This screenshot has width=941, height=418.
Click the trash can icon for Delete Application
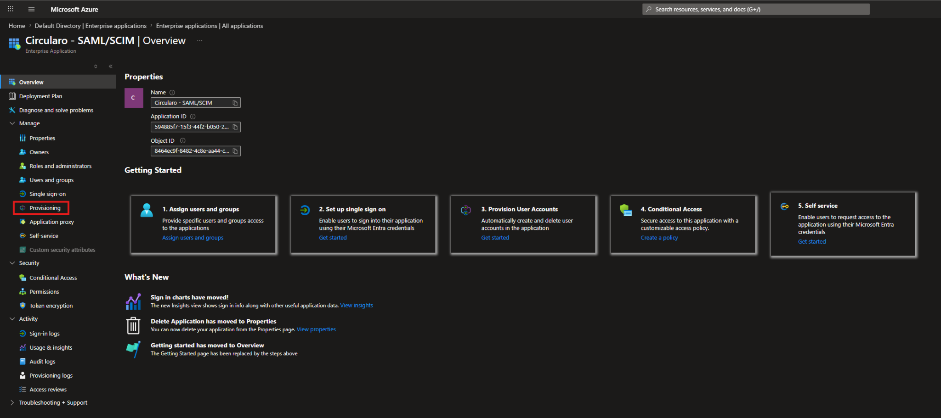point(133,325)
